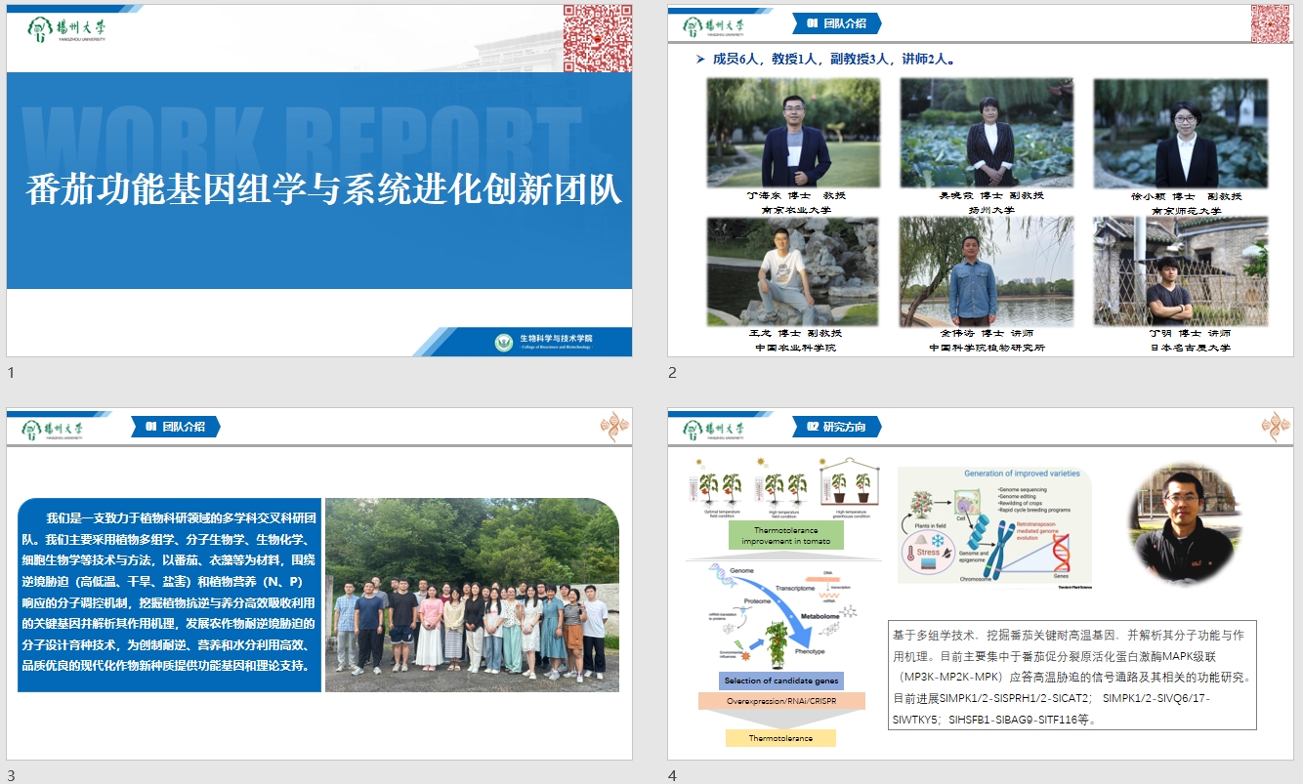Click the College of Bioscience emblem on slide 1
The width and height of the screenshot is (1303, 784).
504,342
